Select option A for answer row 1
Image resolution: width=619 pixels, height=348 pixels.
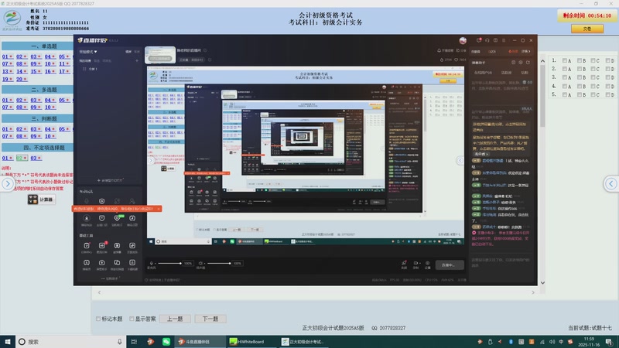(x=565, y=60)
